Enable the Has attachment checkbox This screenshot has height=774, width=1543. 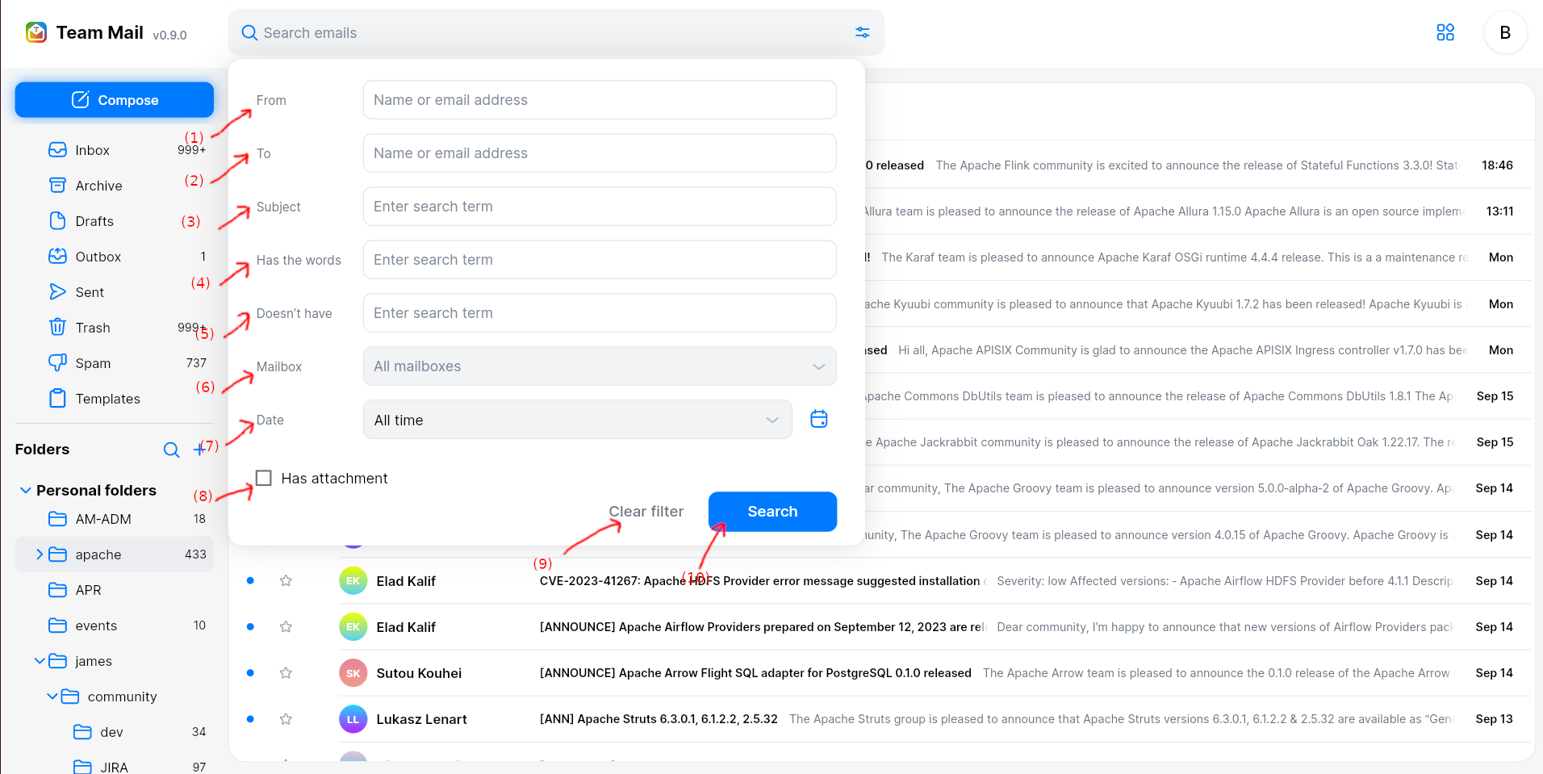pos(264,478)
